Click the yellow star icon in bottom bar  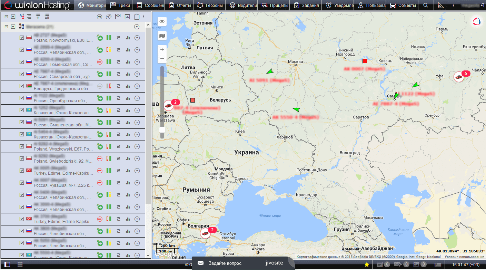pos(367,264)
